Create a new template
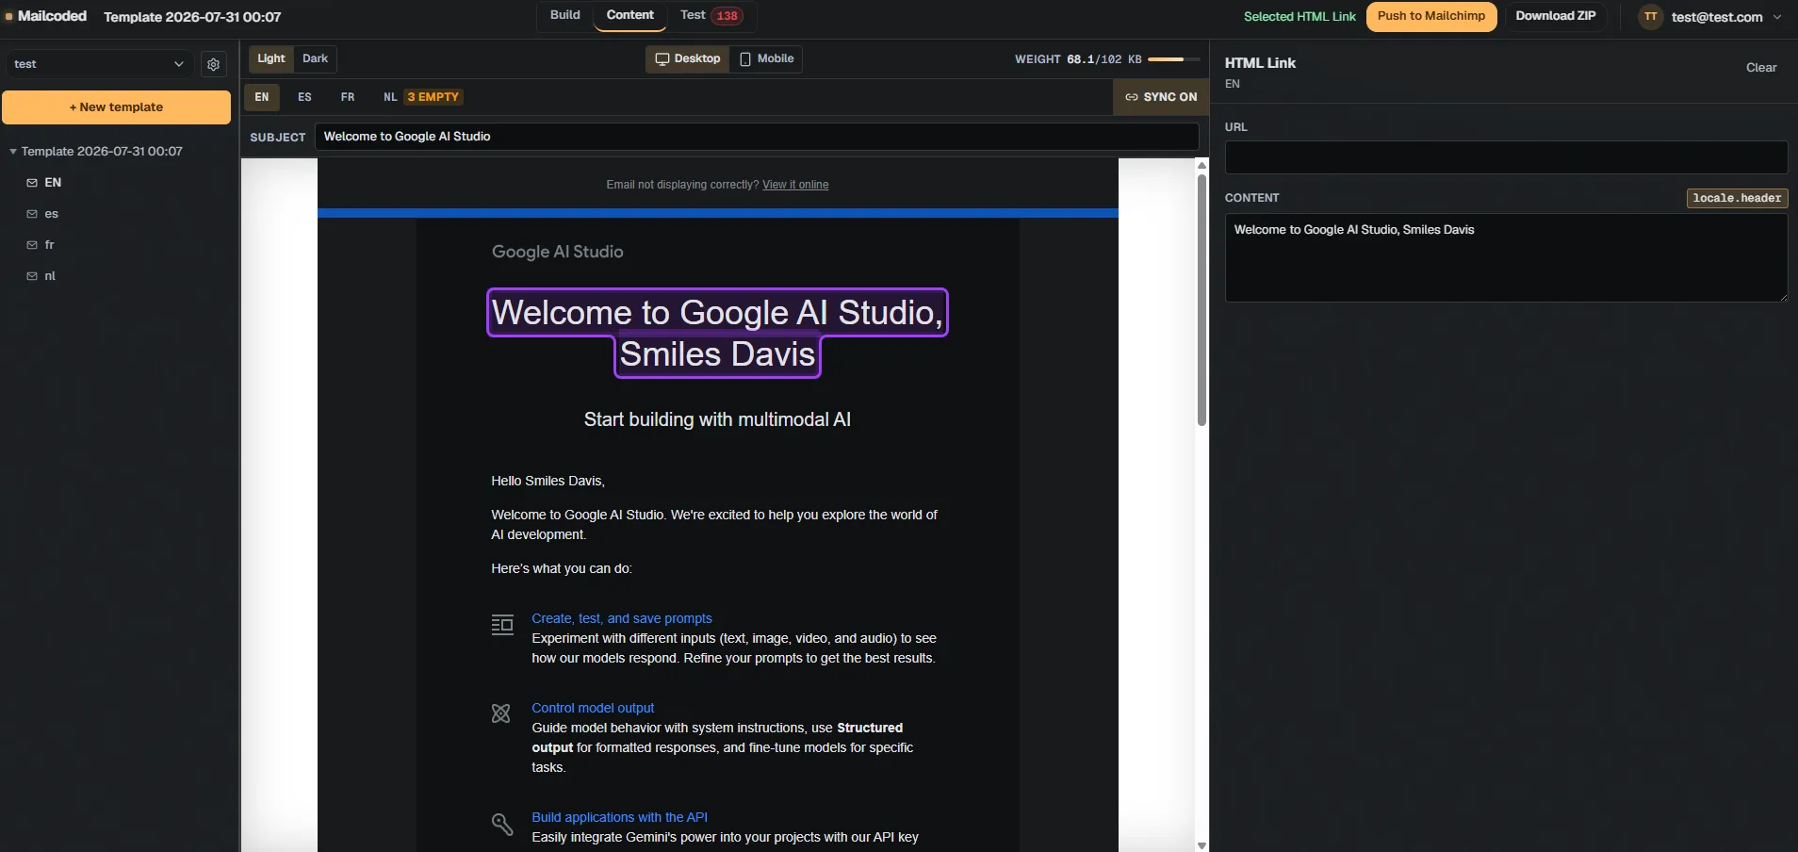 [x=116, y=107]
